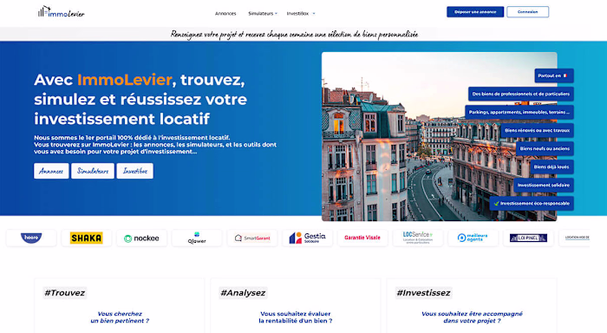Viewport: 607px width, 333px height.
Task: Click 'Nous sommes le 1er portail' paragraph
Action: [x=155, y=145]
